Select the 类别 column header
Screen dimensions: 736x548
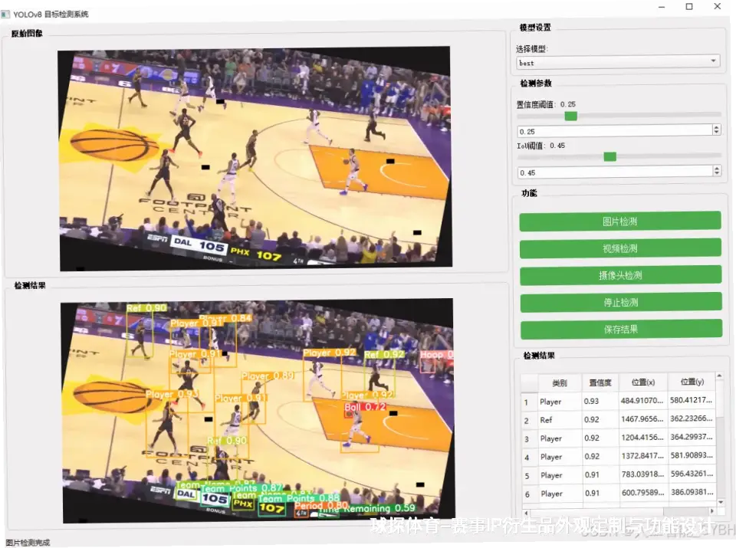click(560, 383)
